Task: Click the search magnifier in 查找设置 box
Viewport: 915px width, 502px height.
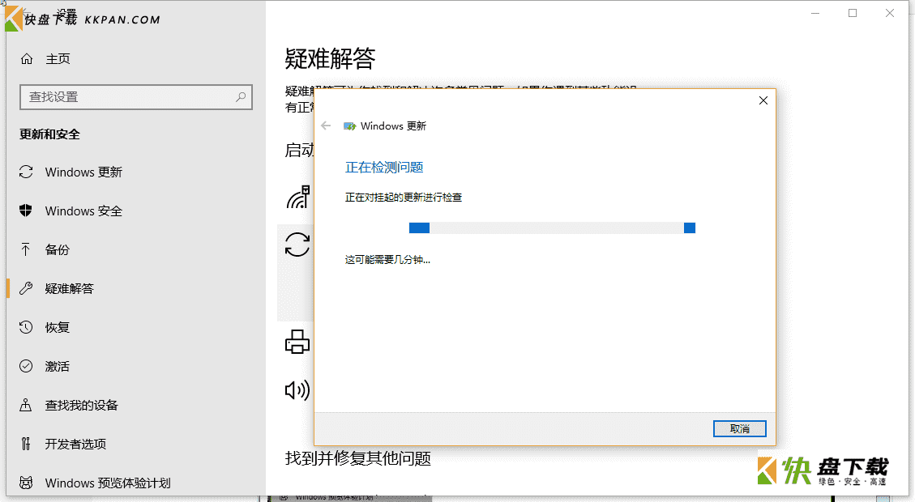Action: coord(241,97)
